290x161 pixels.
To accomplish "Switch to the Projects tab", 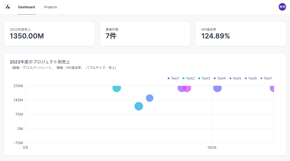I will tap(50, 7).
